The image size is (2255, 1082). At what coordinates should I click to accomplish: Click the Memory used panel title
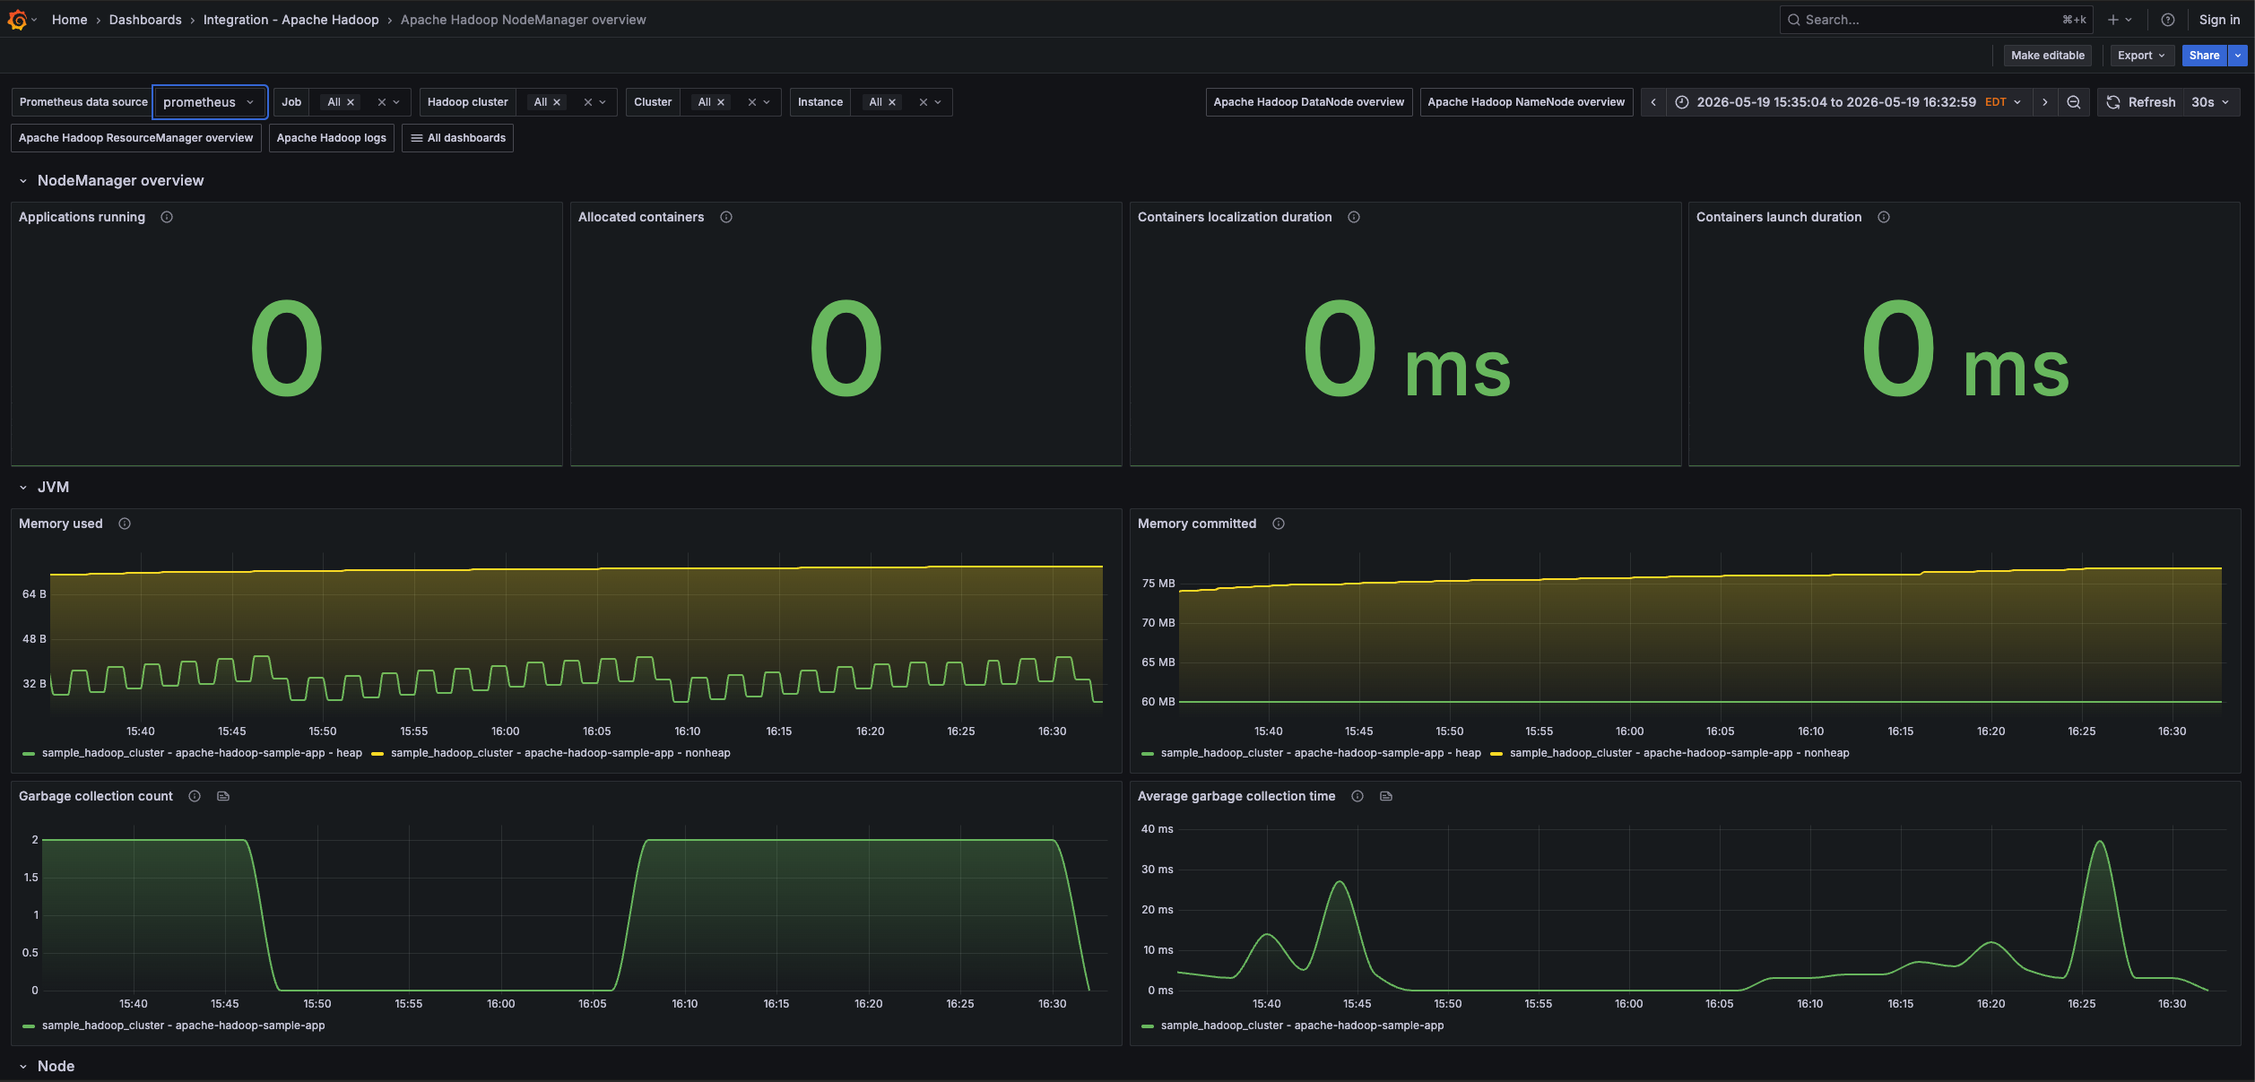click(61, 524)
